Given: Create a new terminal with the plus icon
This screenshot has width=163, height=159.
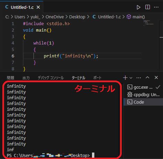Looking at the screenshot, I should [125, 78].
